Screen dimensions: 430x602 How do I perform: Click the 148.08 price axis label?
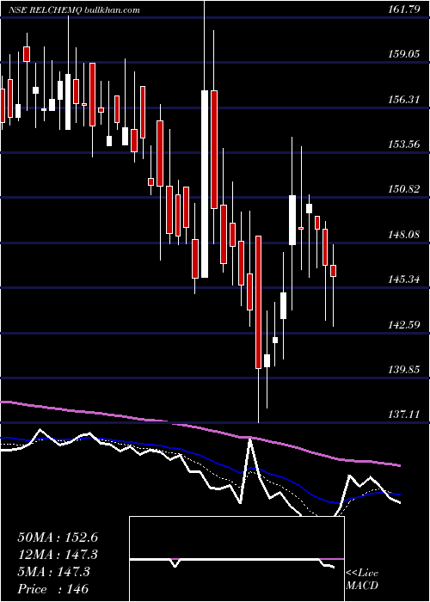pyautogui.click(x=404, y=234)
